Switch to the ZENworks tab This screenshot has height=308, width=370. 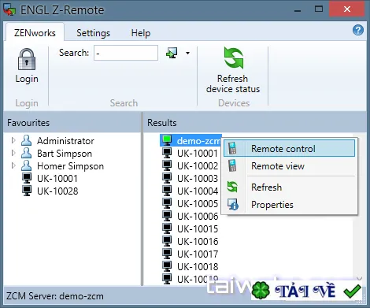coord(35,33)
